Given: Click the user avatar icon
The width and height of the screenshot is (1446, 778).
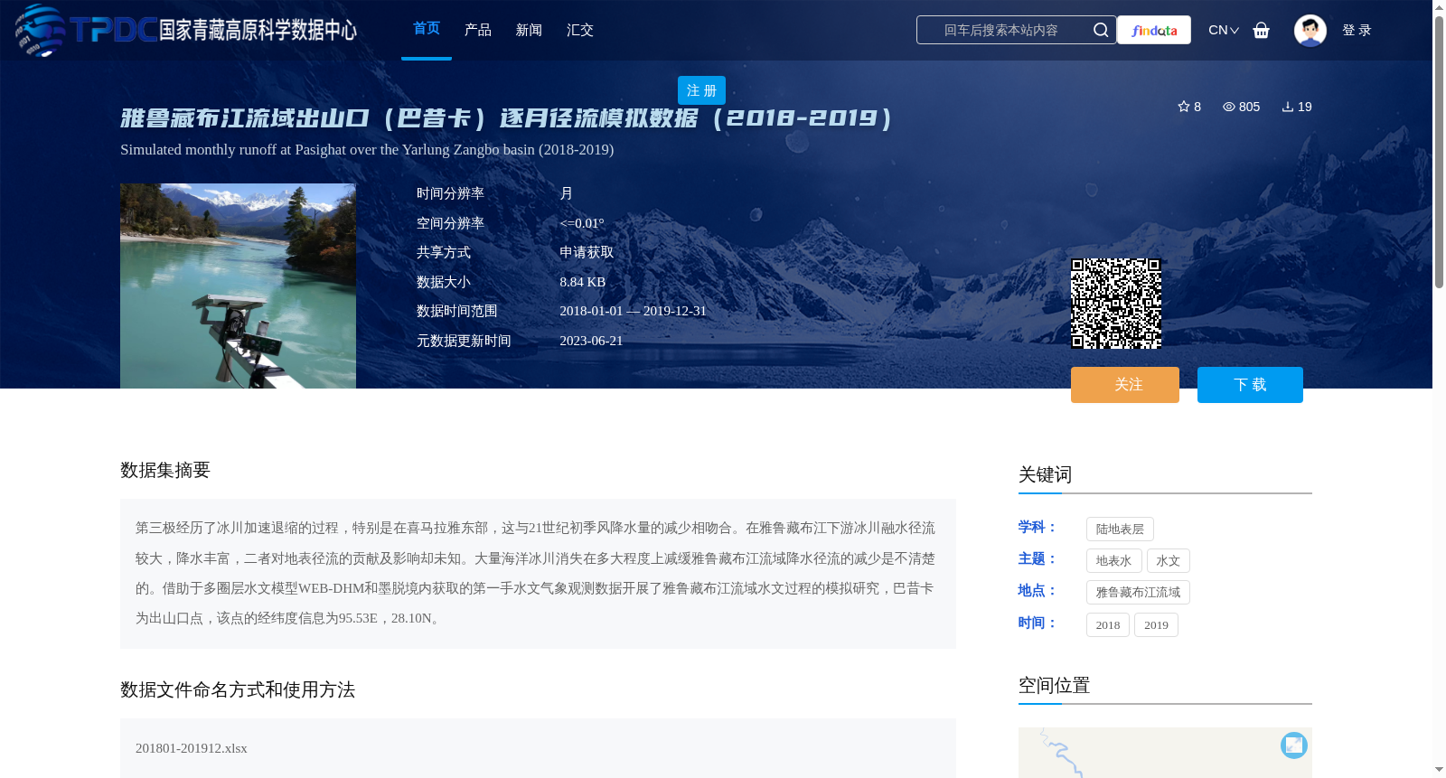Looking at the screenshot, I should point(1310,30).
